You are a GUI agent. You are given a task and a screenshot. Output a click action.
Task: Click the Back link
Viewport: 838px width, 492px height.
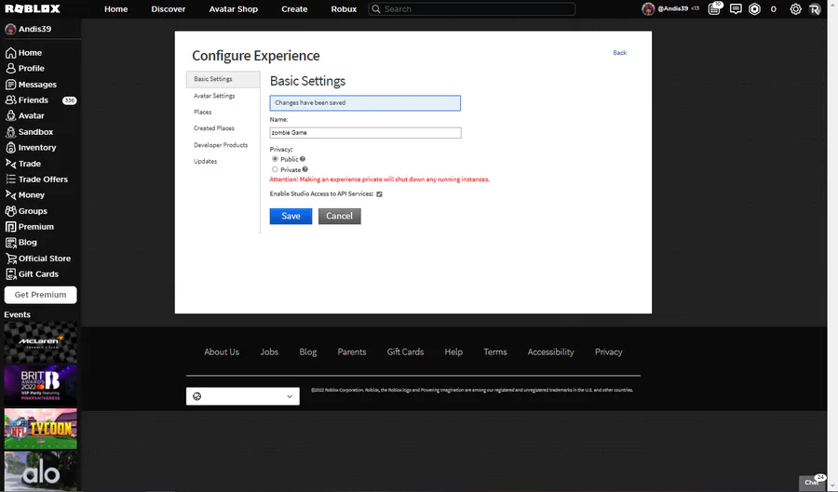[x=619, y=52]
